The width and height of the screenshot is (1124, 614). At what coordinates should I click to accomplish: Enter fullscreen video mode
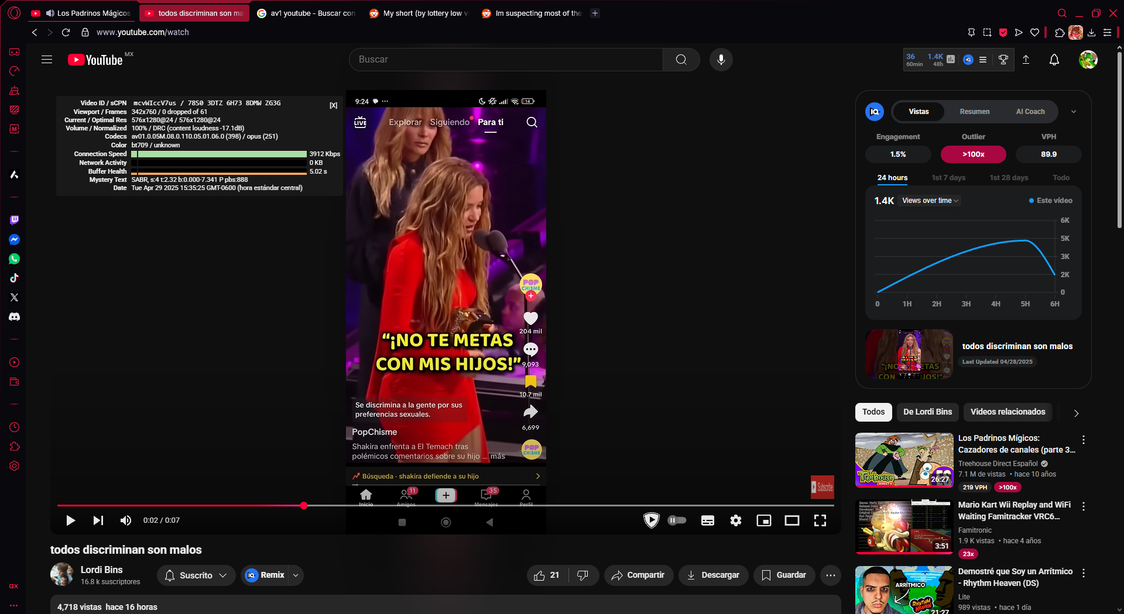[x=820, y=520]
